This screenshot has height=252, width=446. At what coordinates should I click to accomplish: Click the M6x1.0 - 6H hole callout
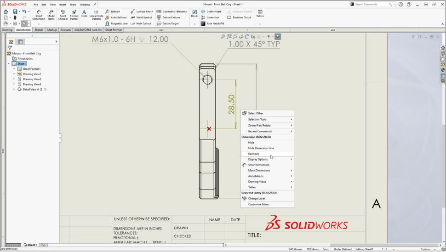coord(130,39)
